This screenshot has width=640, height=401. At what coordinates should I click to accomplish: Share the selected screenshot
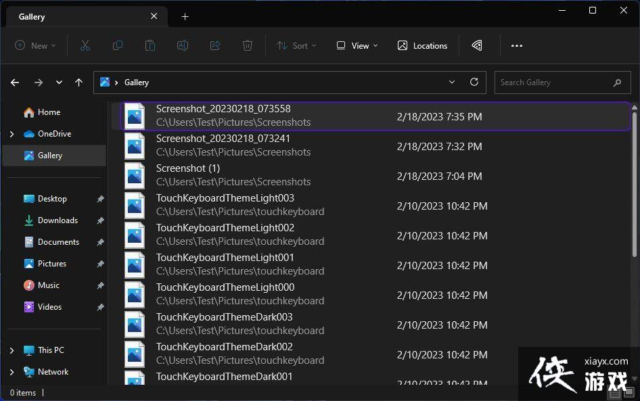tap(215, 45)
